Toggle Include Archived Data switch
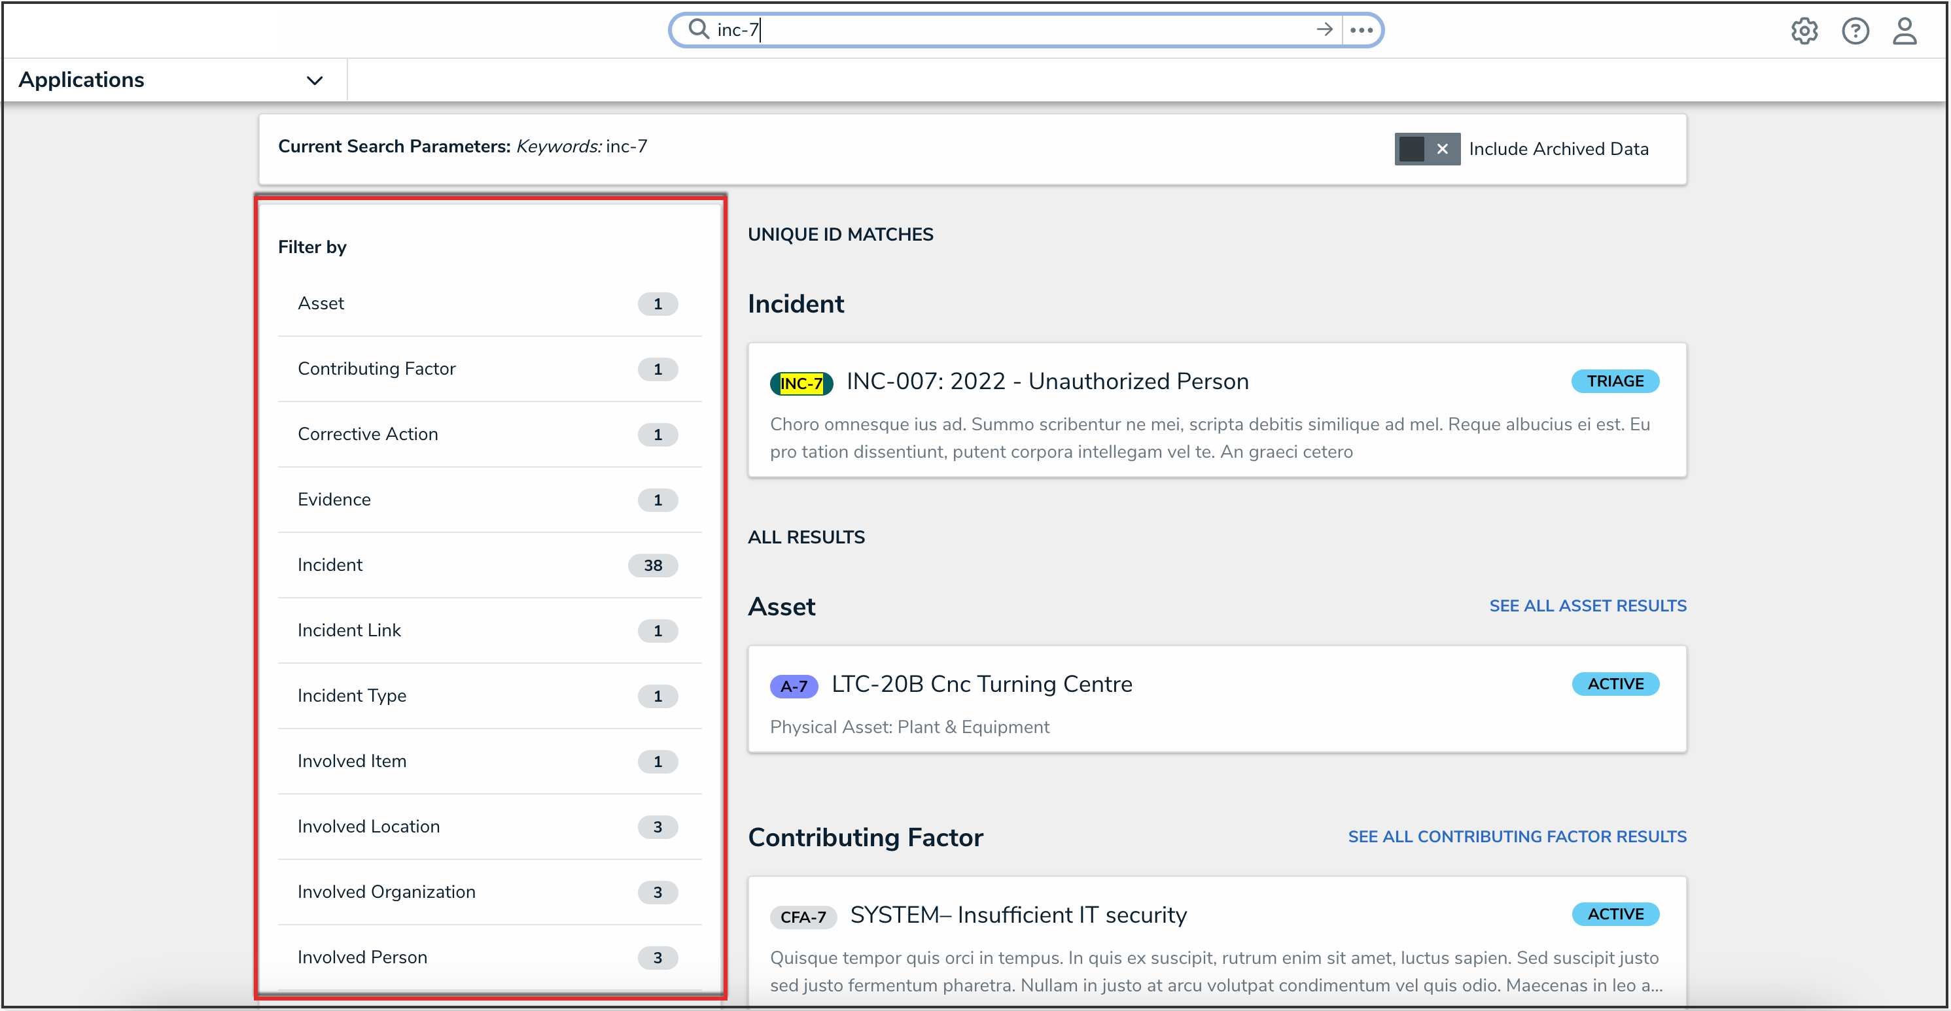 coord(1427,149)
